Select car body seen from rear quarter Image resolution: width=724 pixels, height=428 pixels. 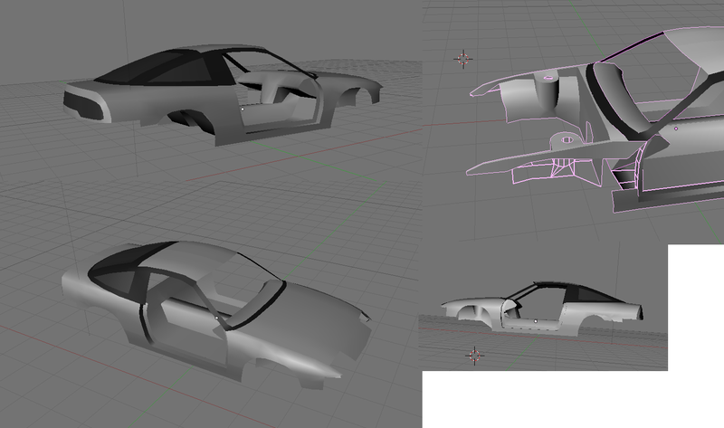click(x=222, y=95)
